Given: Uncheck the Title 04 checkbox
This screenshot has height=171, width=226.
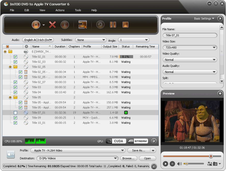Looking at the screenshot, I should [x=16, y=92].
